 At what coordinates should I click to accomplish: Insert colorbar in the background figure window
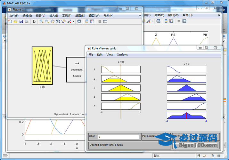pos(166,21)
